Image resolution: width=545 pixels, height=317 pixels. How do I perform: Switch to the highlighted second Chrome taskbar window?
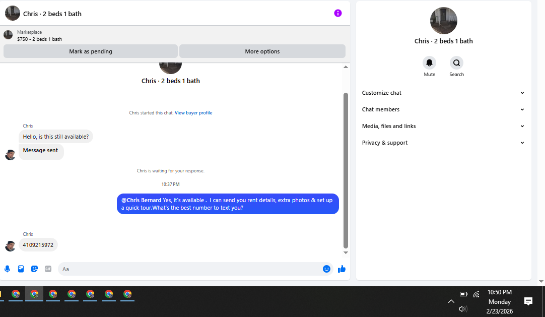(34, 294)
